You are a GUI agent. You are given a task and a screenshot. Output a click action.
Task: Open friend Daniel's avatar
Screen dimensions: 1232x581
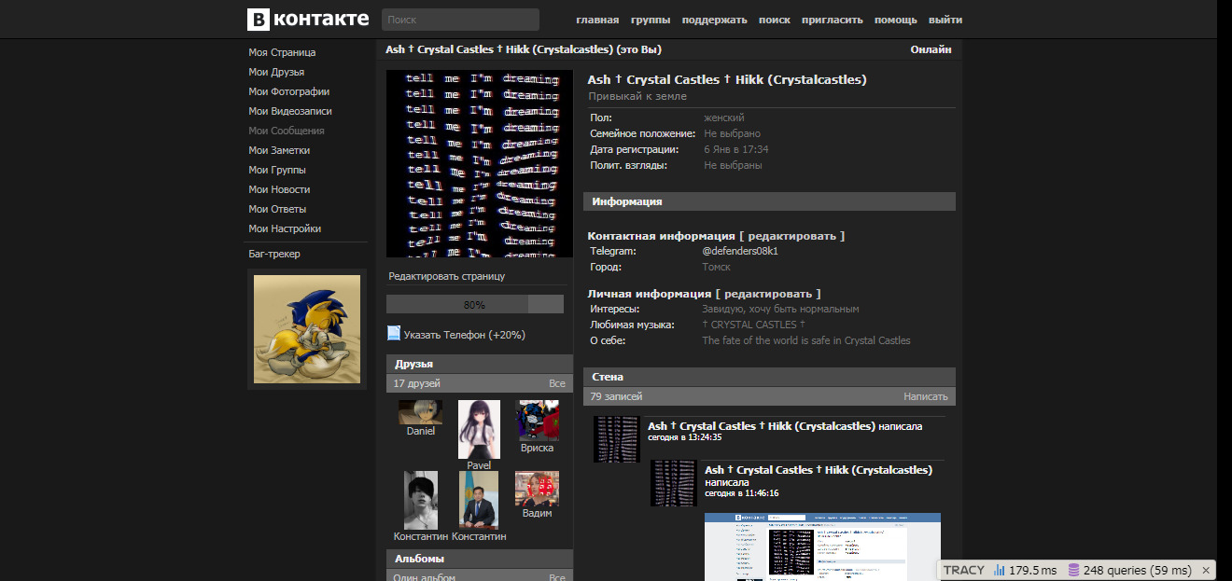421,412
